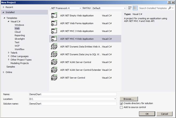Toggle Create directory for solution checkbox
The image size is (176, 118).
click(x=121, y=103)
